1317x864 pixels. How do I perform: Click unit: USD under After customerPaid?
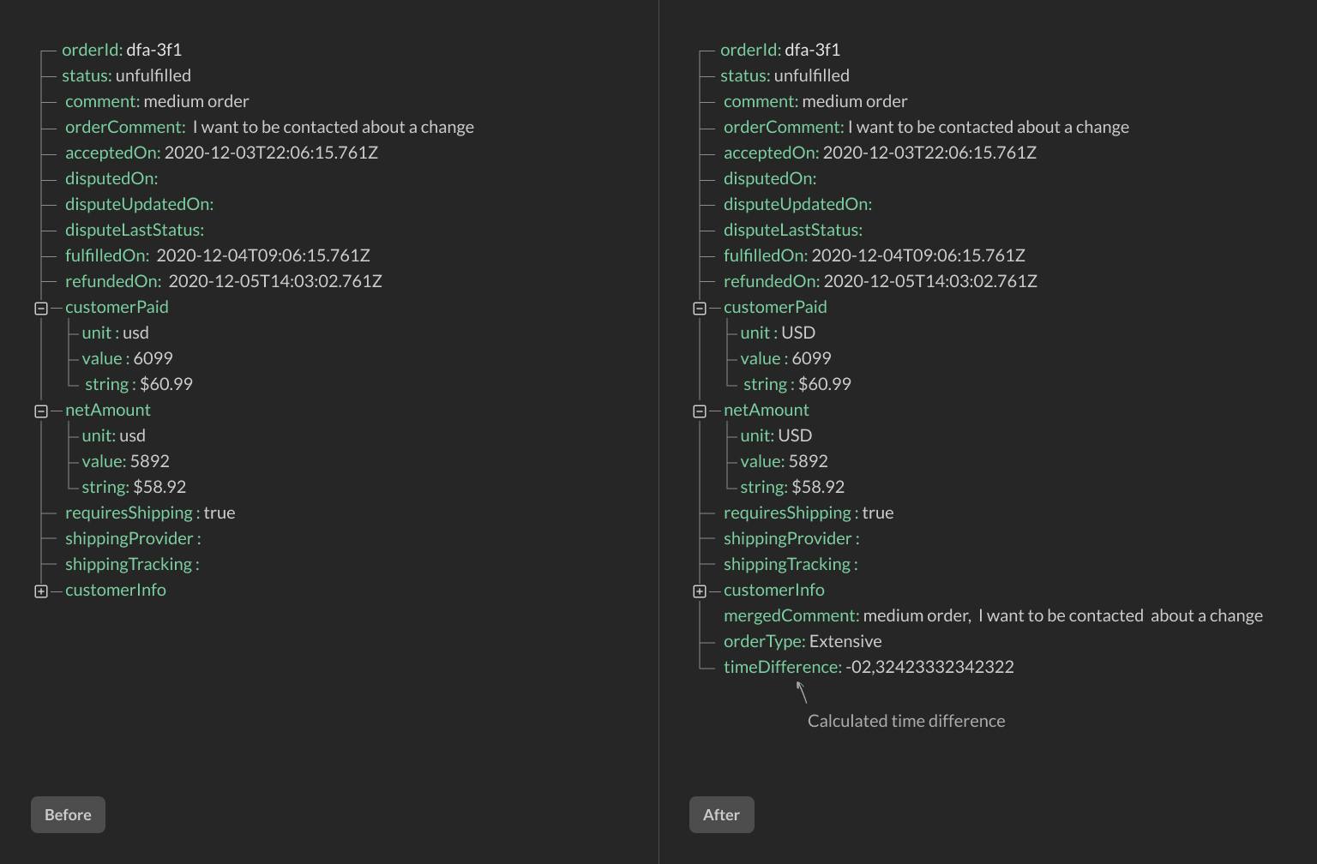pyautogui.click(x=777, y=333)
